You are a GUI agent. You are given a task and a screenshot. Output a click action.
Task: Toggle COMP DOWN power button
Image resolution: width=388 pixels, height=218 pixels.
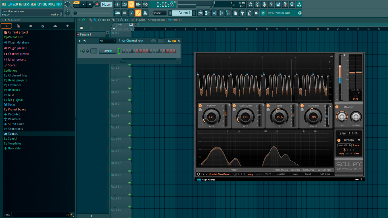click(234, 106)
